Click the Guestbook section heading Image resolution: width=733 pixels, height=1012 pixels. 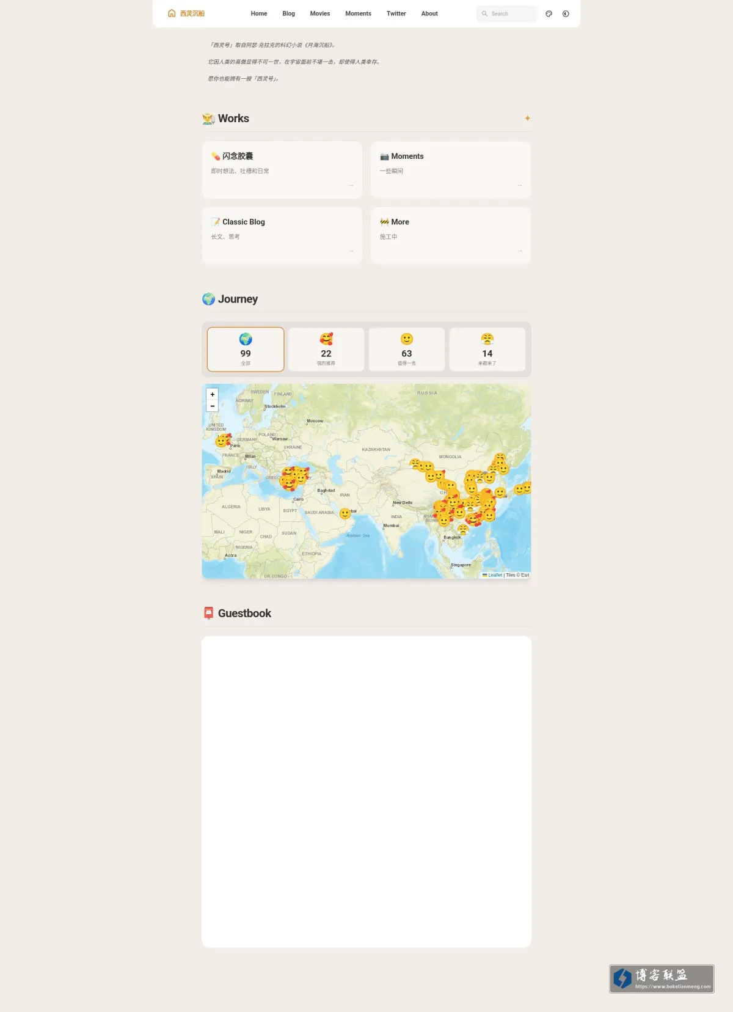(x=237, y=613)
